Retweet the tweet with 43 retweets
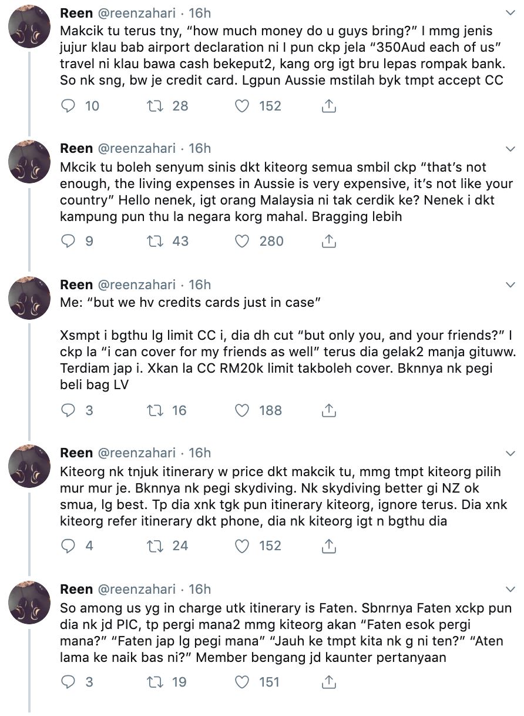Screen dimensions: 524x716 (154, 241)
